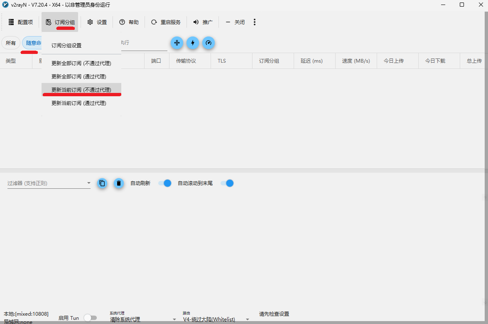
Task: Click the 请先检查设置 status message
Action: coord(274,314)
